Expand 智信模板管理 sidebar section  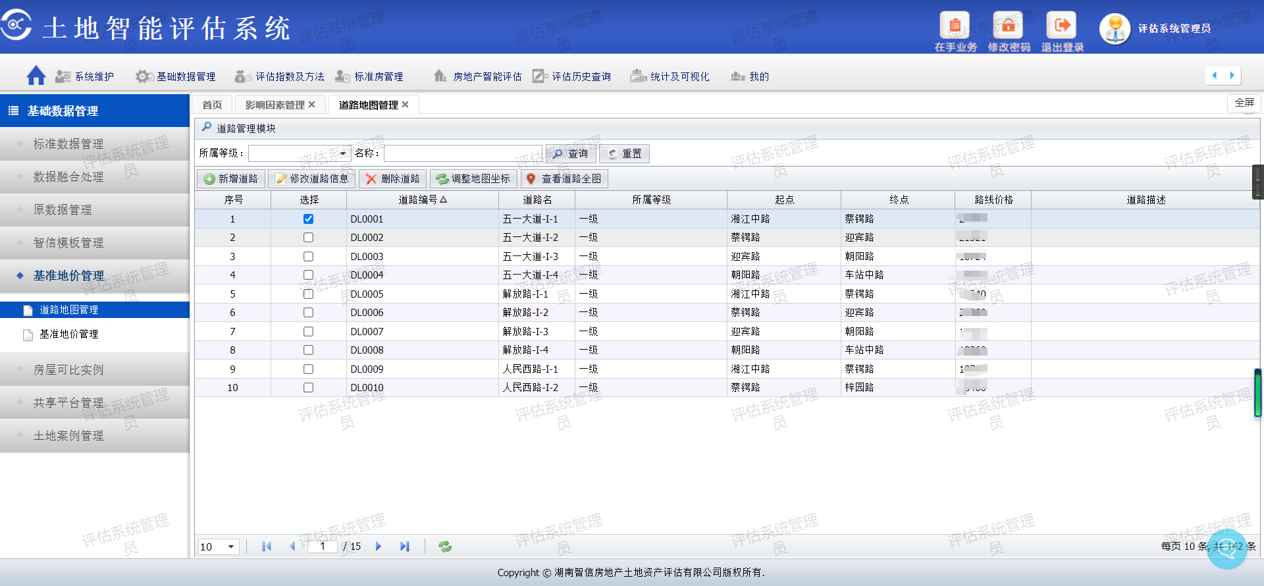click(x=95, y=242)
